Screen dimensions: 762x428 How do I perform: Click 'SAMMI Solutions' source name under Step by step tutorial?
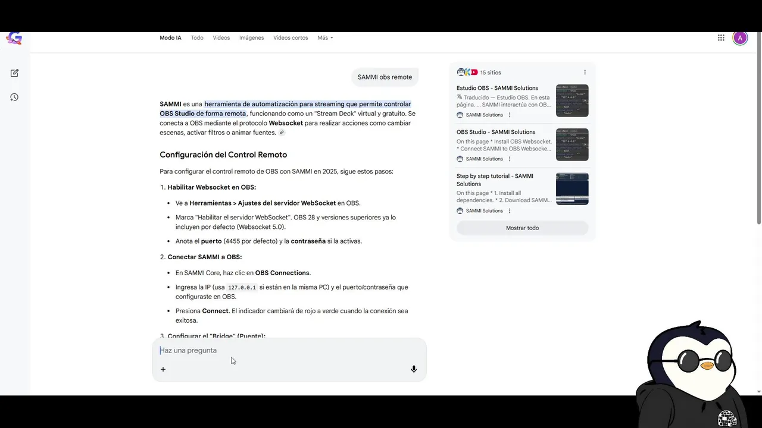[485, 210]
